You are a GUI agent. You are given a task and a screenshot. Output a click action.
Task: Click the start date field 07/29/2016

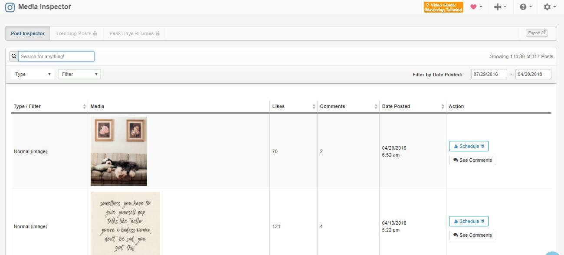tap(489, 74)
